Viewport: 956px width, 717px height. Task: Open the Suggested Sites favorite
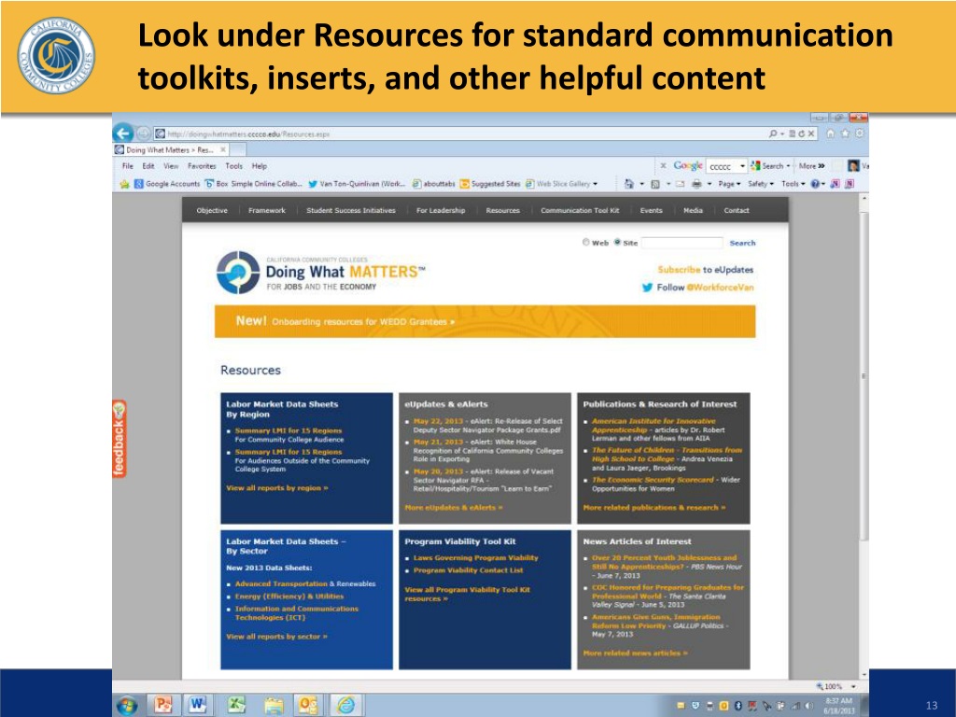pyautogui.click(x=490, y=184)
